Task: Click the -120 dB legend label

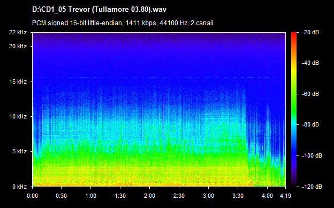Action: pos(312,187)
